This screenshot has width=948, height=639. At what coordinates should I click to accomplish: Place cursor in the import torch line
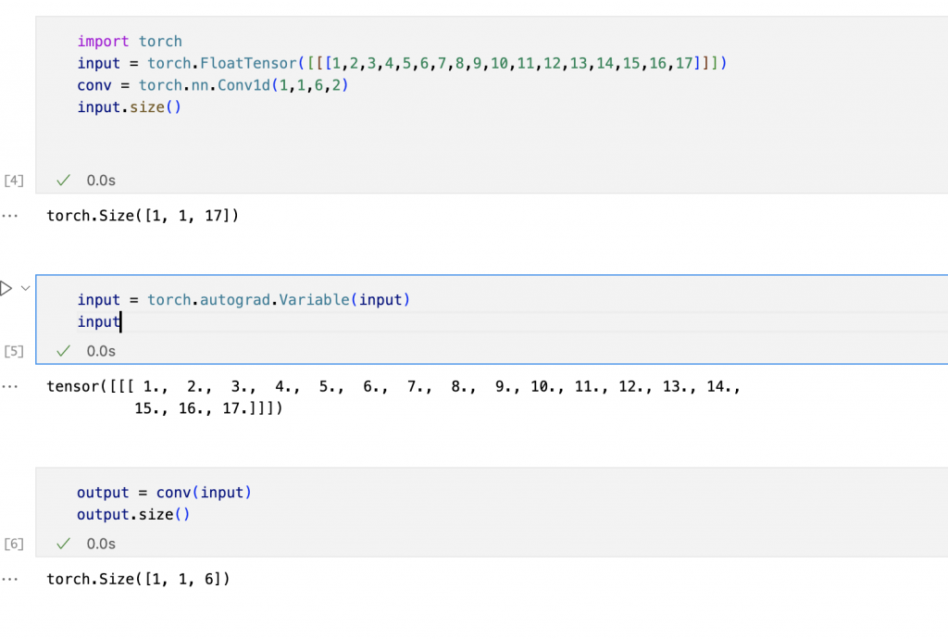(x=130, y=41)
